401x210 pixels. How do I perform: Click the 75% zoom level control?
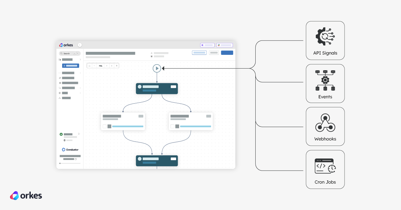coord(100,66)
